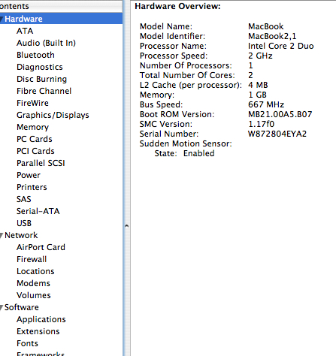The image size is (336, 356).
Task: Select Extensions under Software
Action: [x=38, y=331]
